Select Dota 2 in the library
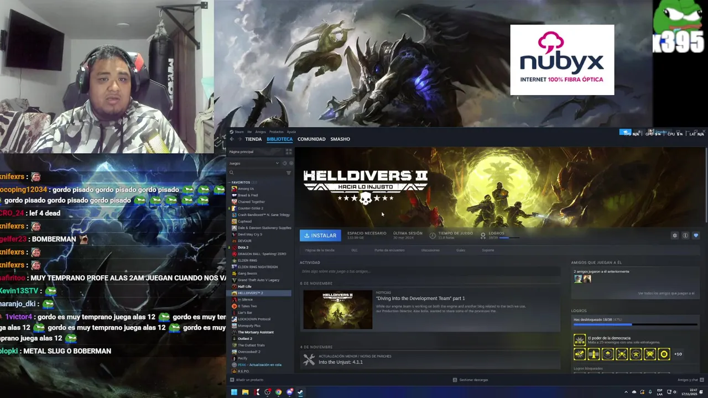Viewport: 708px width, 398px height. coord(243,247)
